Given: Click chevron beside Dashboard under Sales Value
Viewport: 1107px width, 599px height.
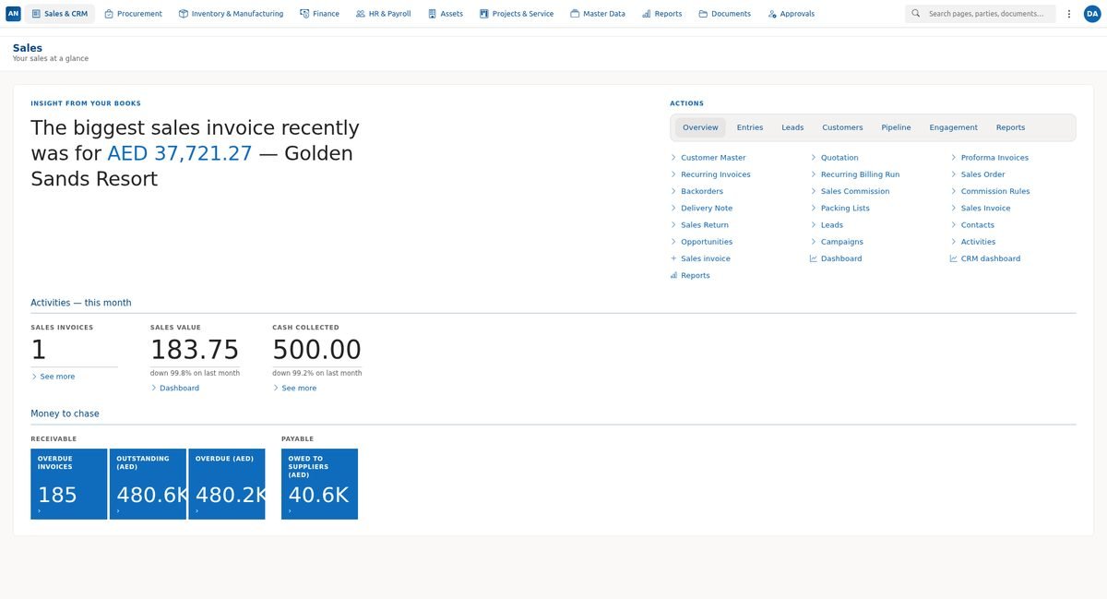Looking at the screenshot, I should (x=154, y=388).
